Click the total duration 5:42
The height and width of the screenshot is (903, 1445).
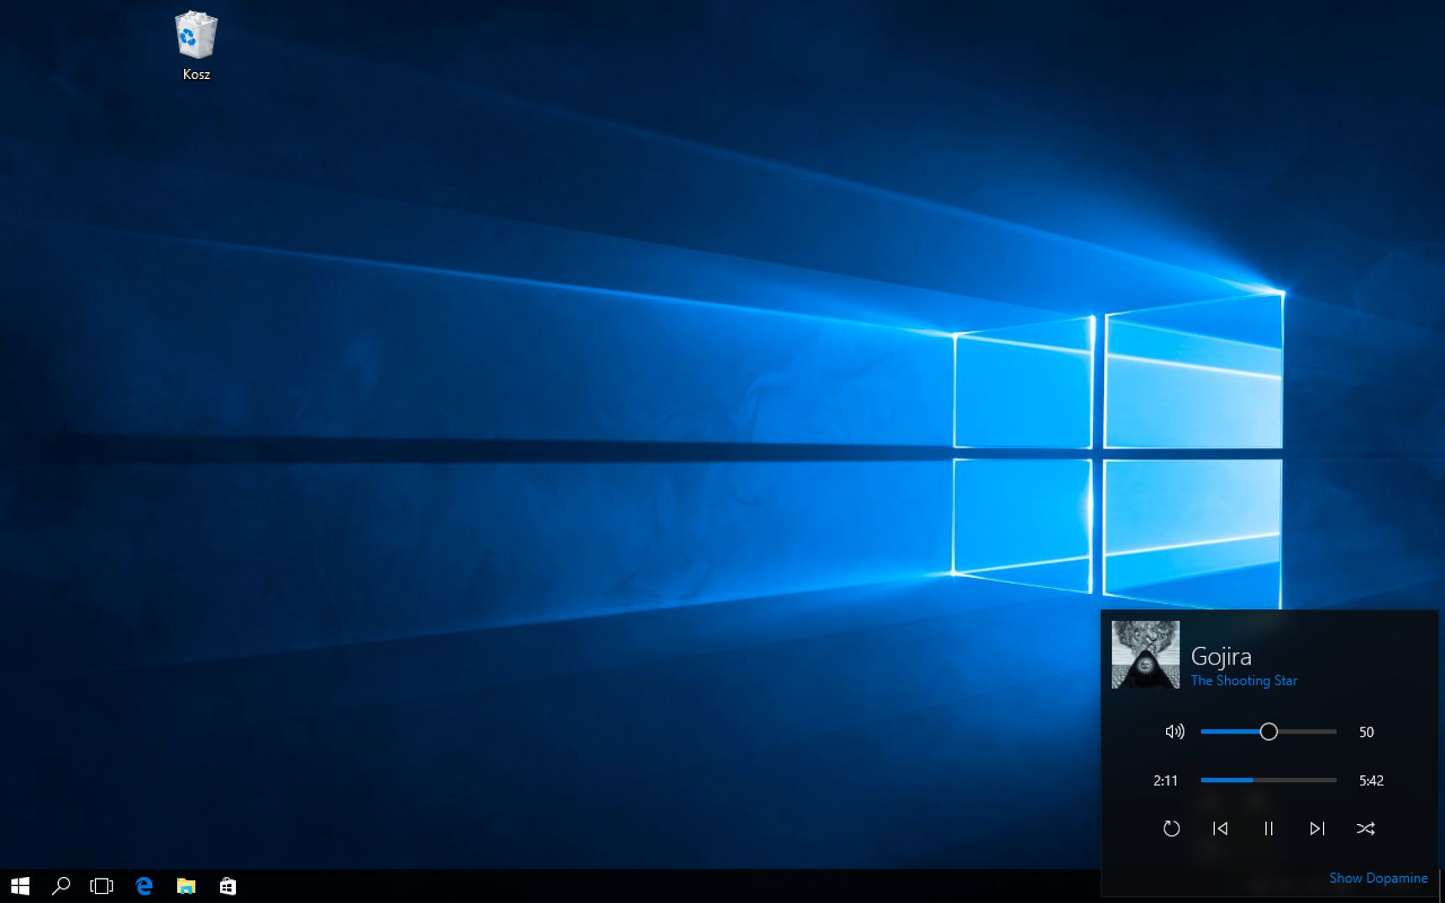click(1371, 780)
